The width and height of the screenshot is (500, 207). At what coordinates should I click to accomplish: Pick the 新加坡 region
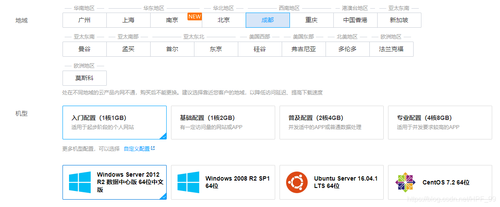click(399, 20)
